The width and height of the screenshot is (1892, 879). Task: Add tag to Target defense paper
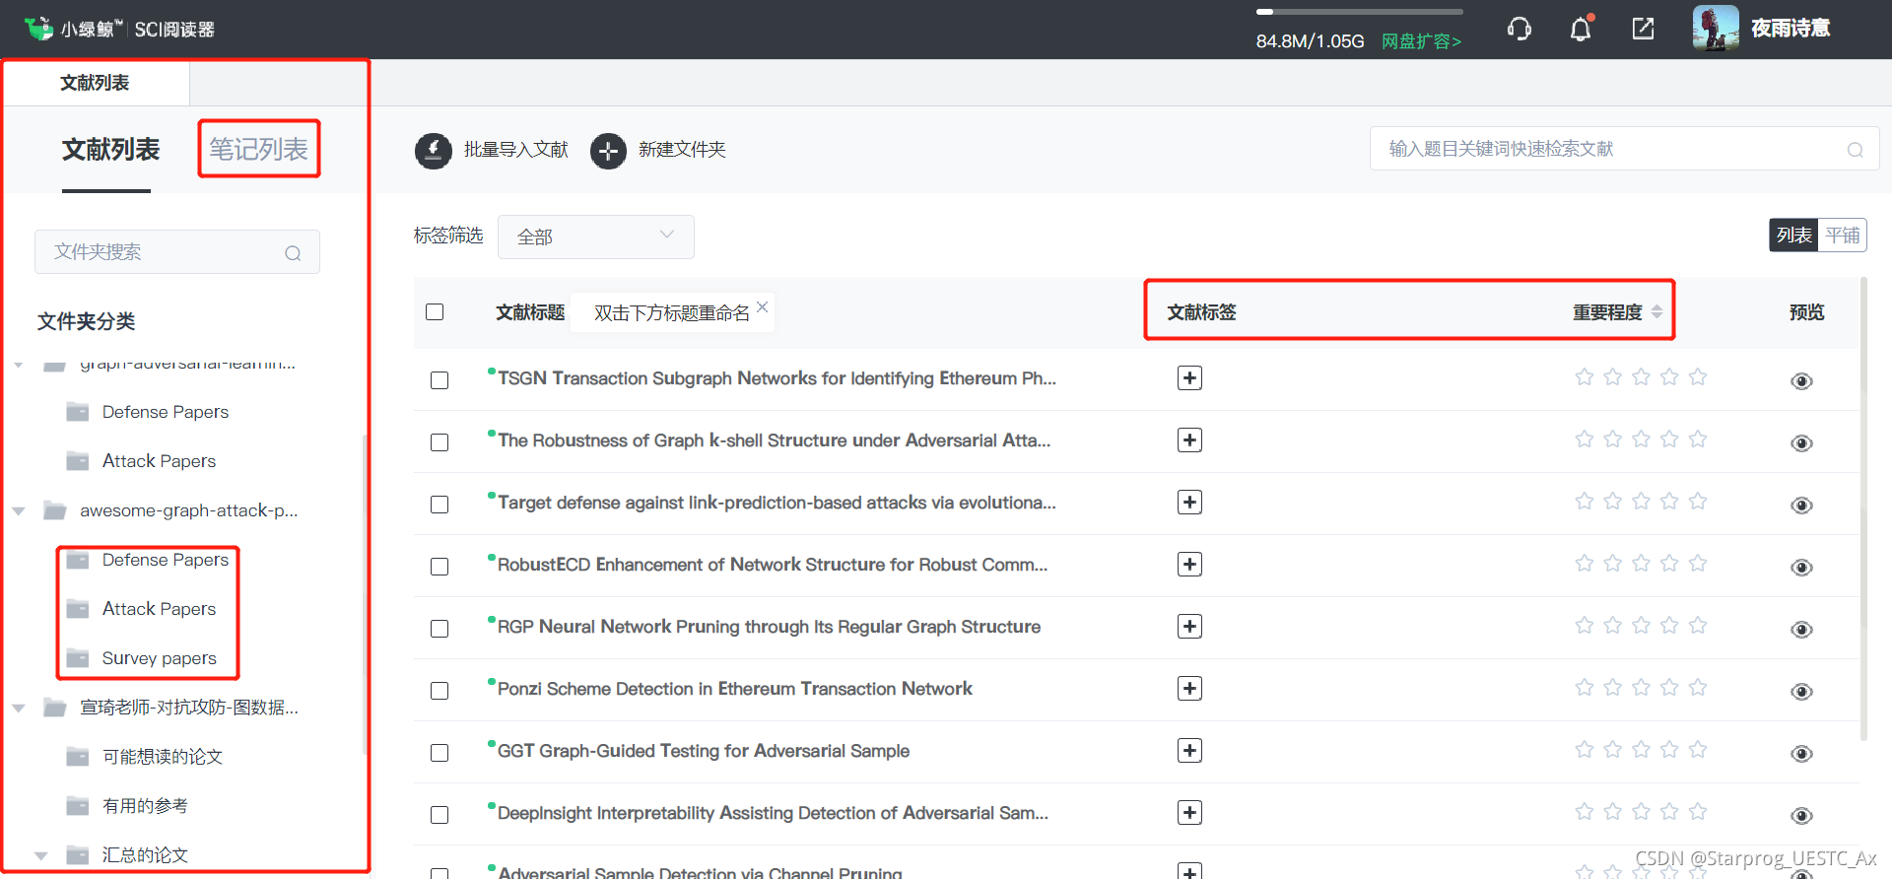tap(1189, 503)
